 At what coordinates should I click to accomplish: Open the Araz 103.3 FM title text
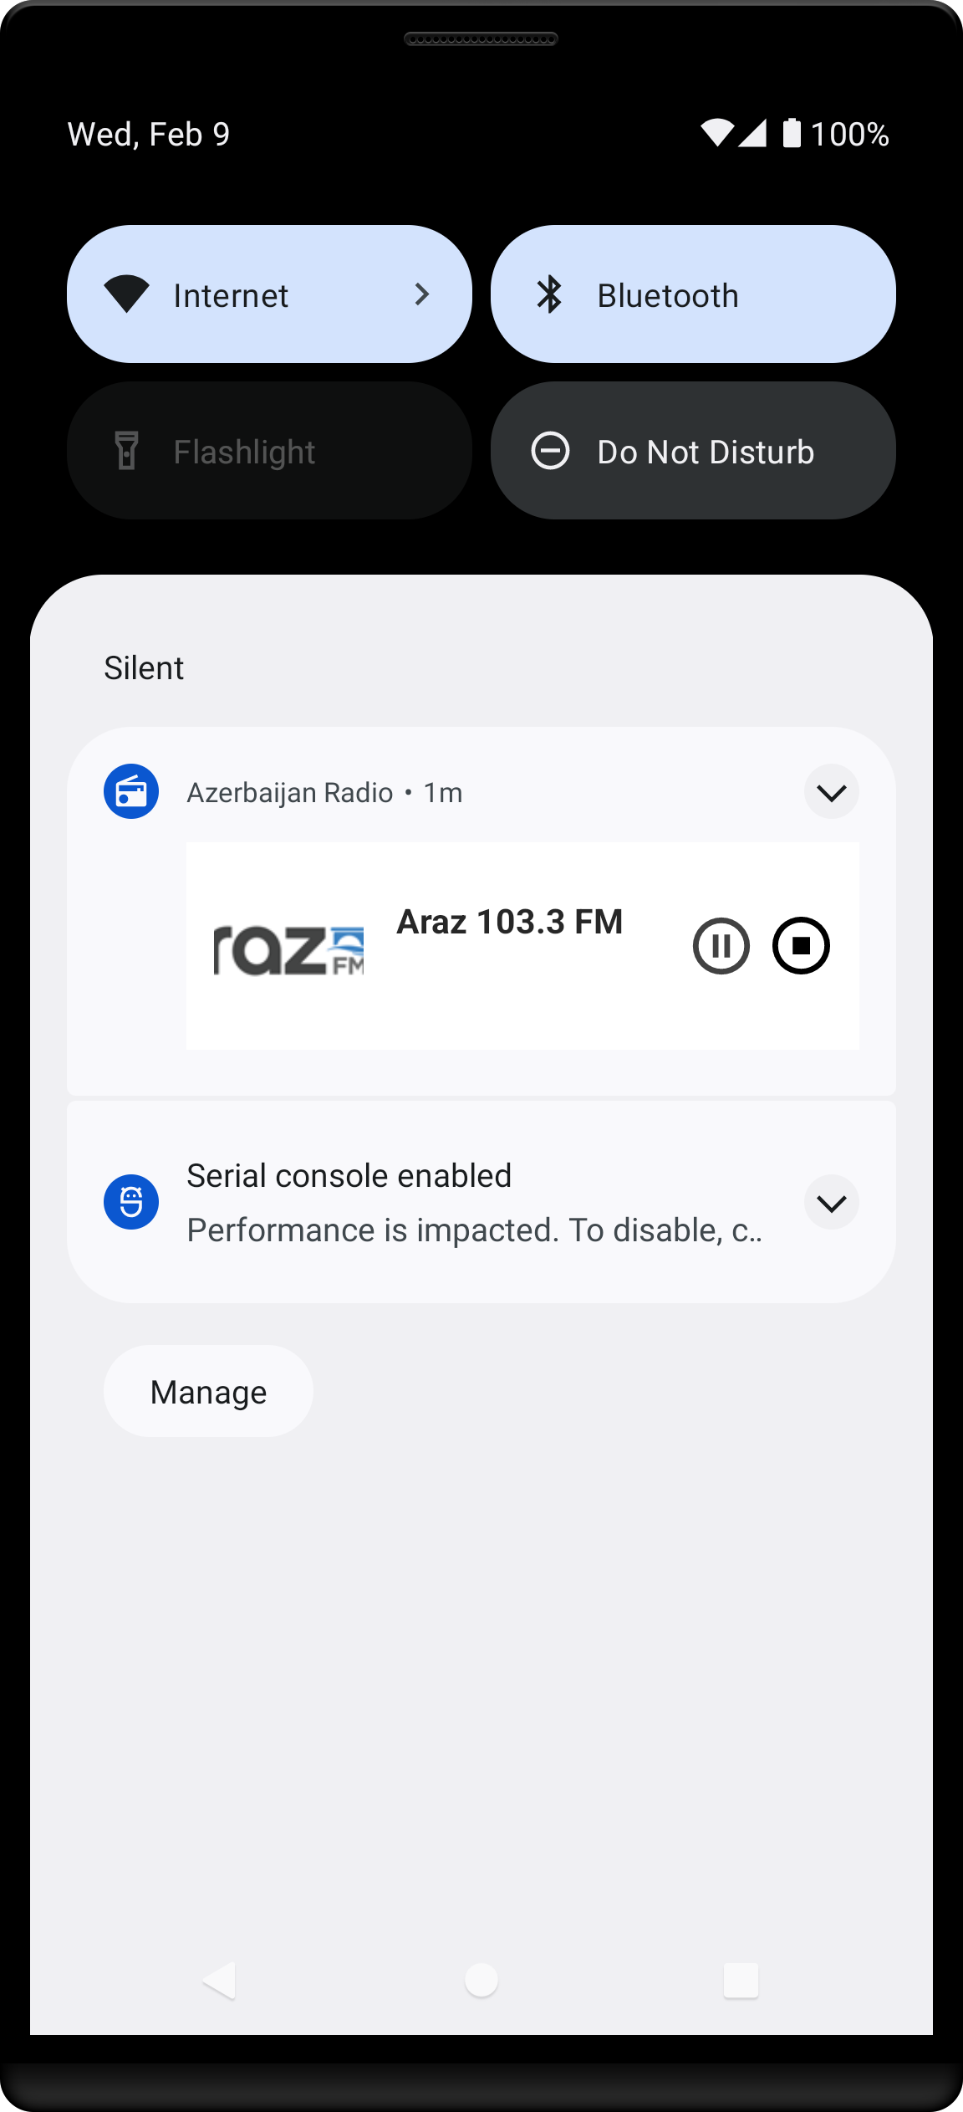point(509,922)
